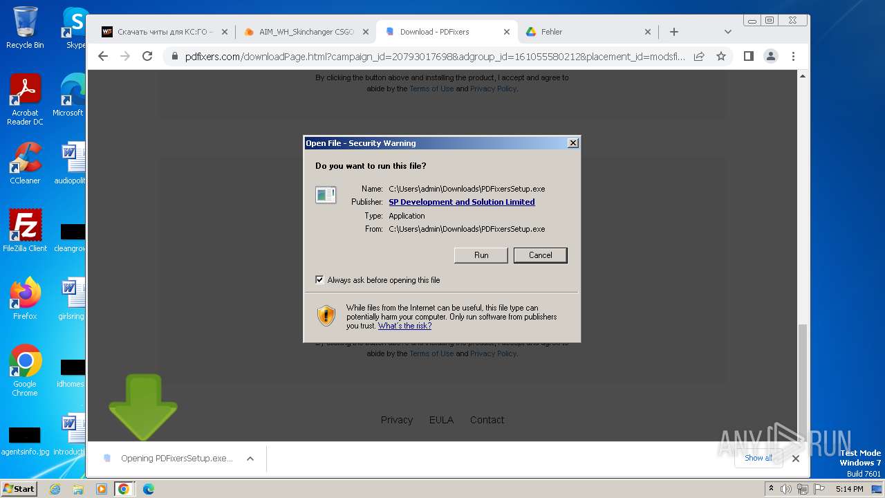
Task: Go forward with the forward arrow
Action: (125, 56)
